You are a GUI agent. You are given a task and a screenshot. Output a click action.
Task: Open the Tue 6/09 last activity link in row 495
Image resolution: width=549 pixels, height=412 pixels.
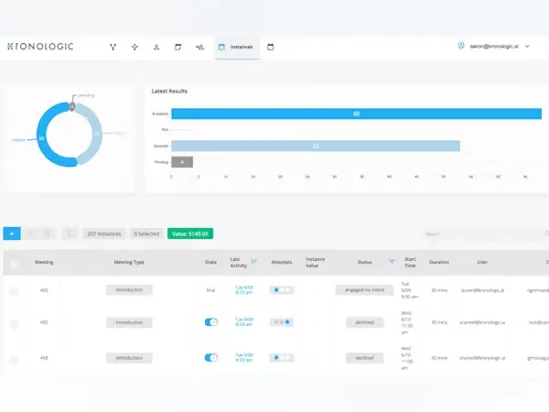(243, 289)
